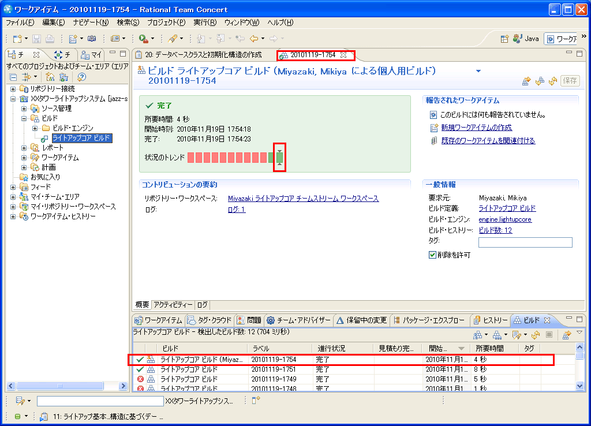
Task: Click the Open Perspective icon
Action: click(x=504, y=39)
